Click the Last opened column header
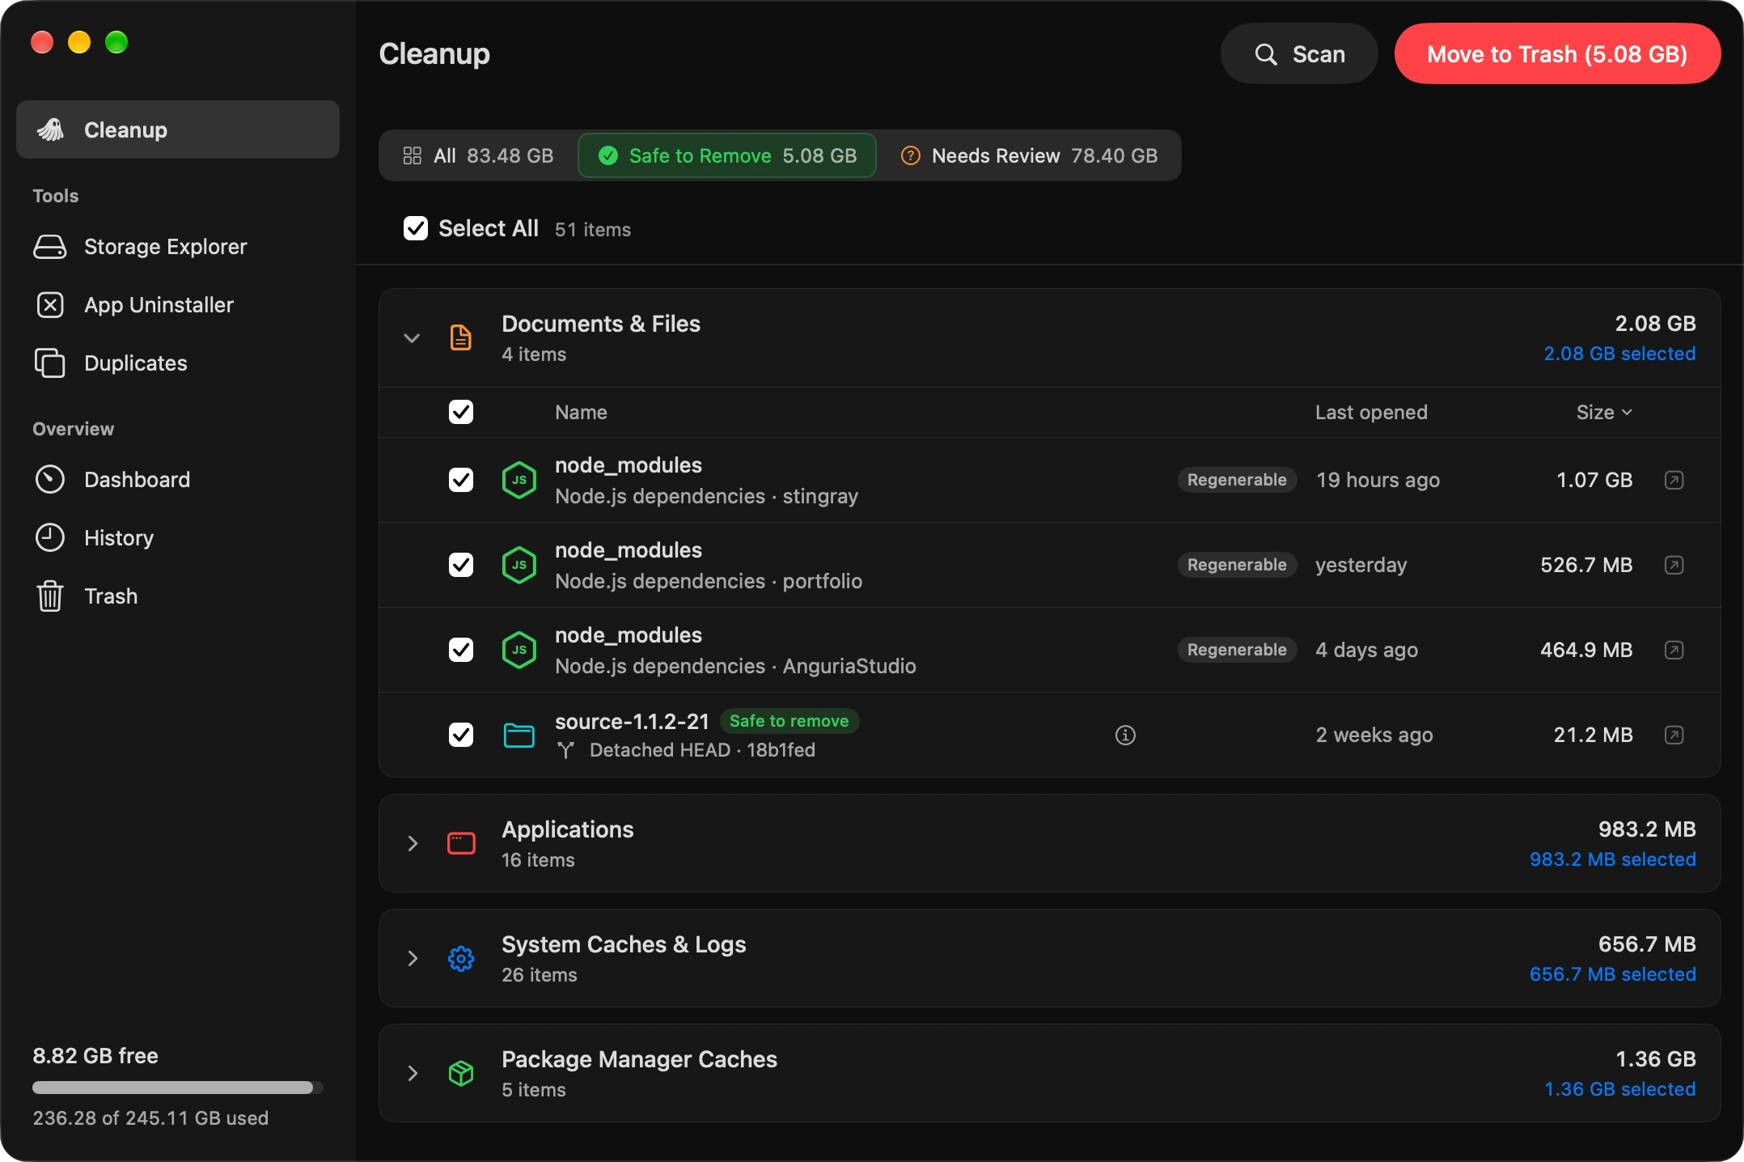This screenshot has height=1162, width=1744. 1371,412
